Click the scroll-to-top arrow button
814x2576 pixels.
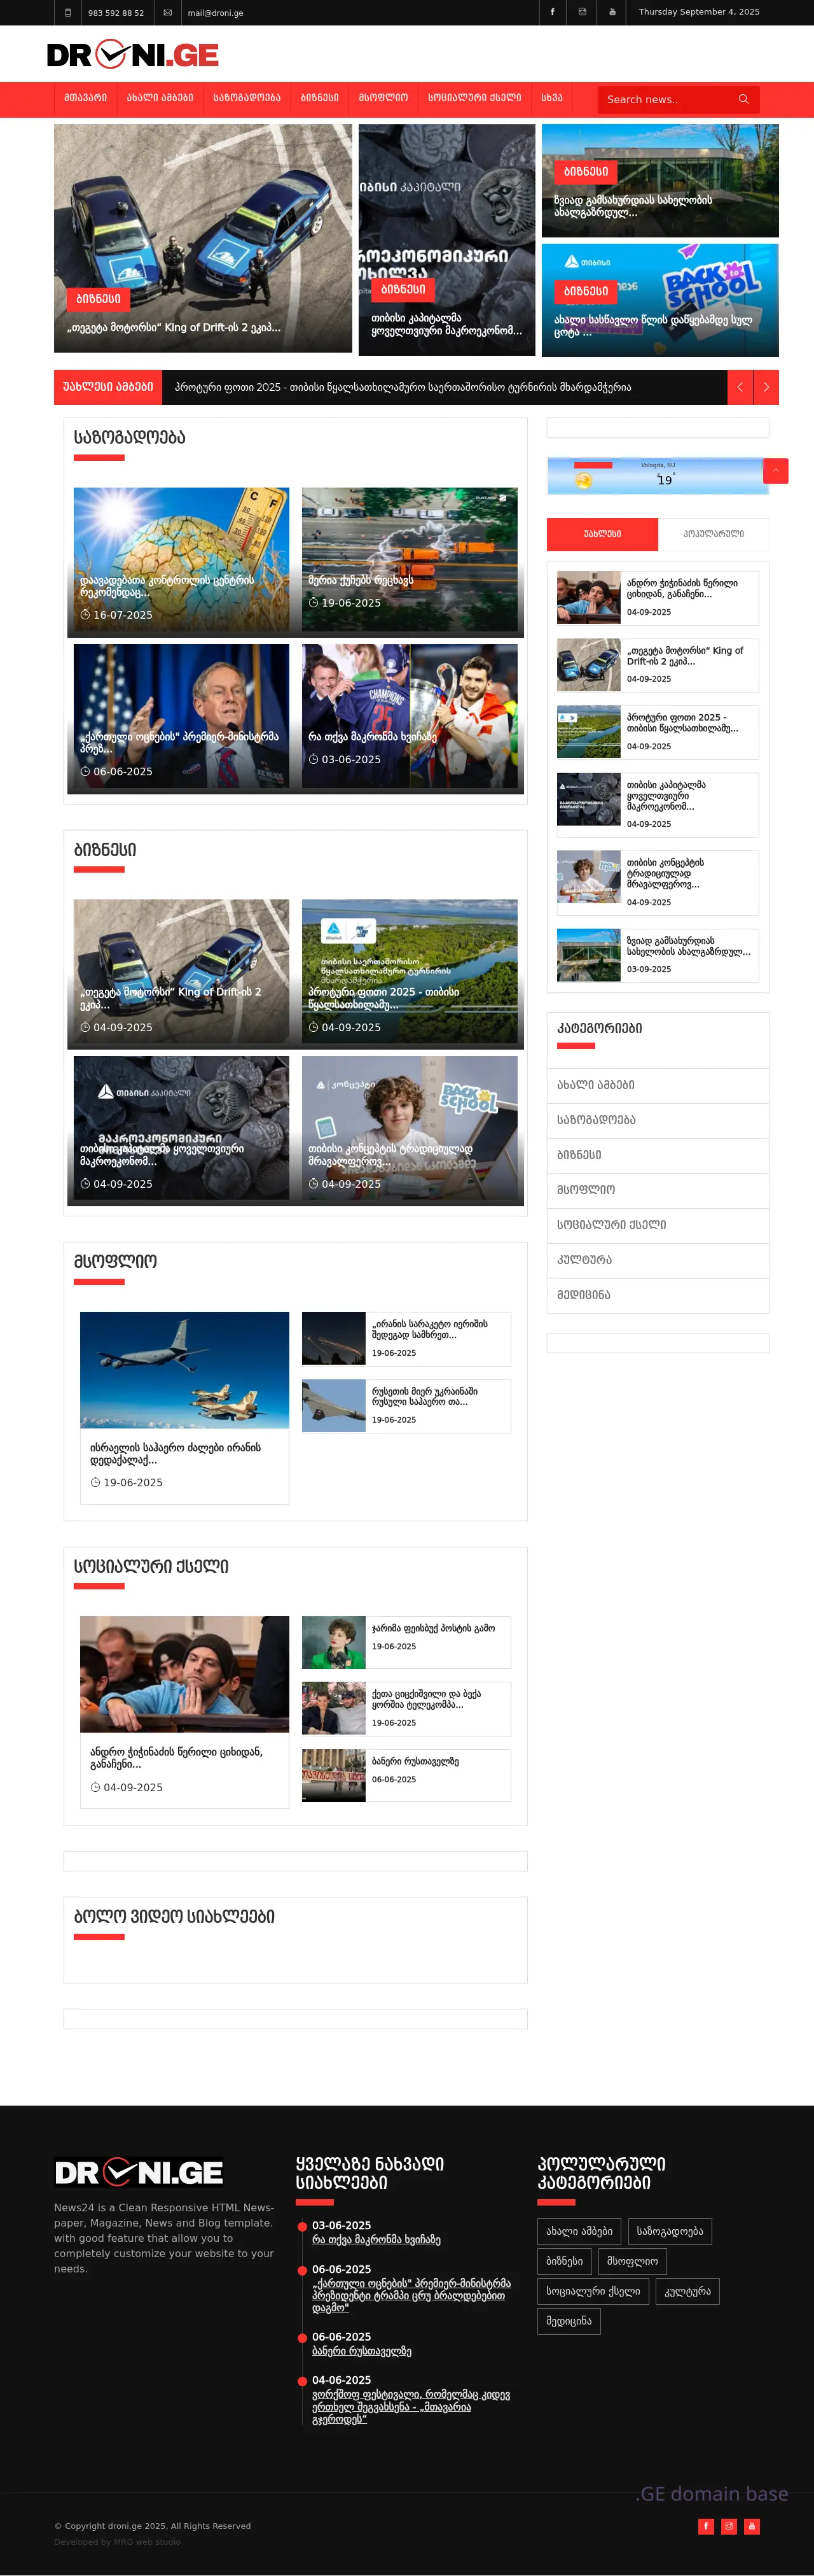[x=775, y=470]
